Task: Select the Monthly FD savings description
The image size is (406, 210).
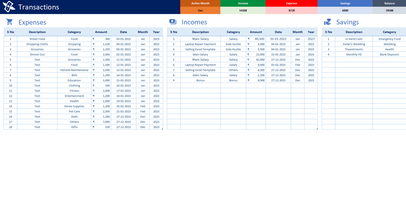Action: pyautogui.click(x=354, y=54)
